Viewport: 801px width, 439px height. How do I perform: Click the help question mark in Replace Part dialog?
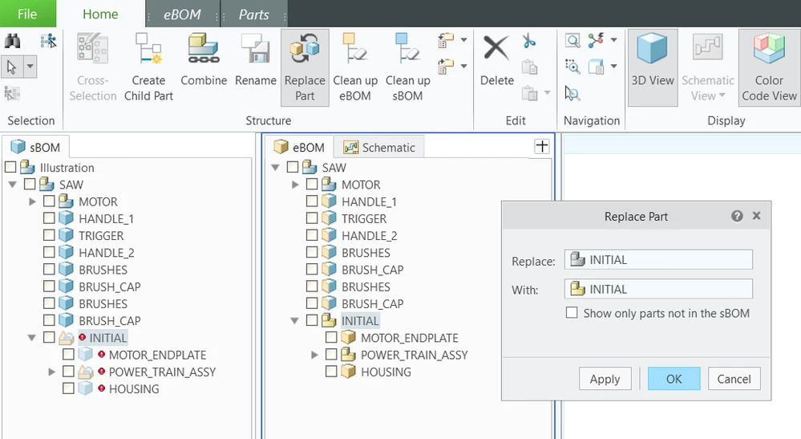coord(737,216)
